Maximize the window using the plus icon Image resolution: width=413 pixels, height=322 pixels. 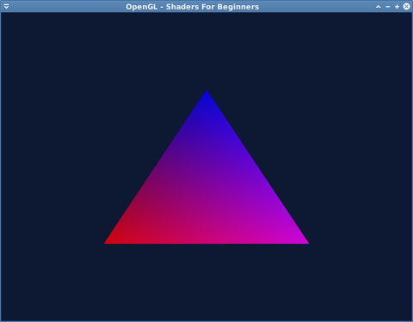397,7
